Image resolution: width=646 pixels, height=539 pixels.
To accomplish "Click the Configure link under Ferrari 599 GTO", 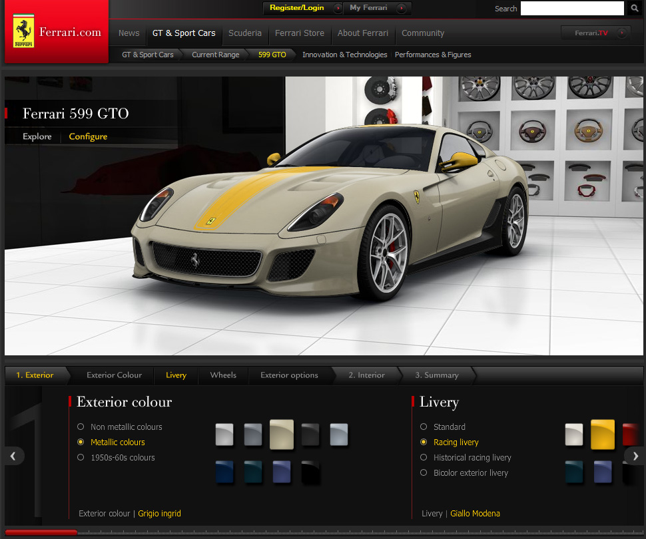I will click(87, 136).
